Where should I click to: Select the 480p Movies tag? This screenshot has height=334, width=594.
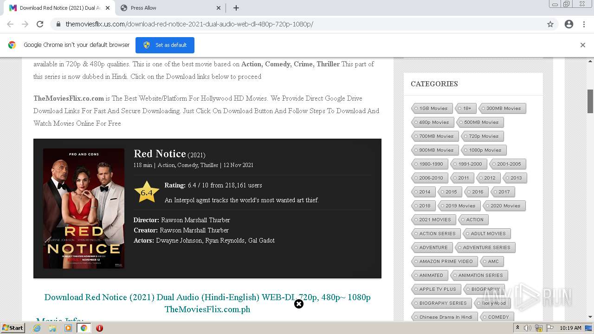point(432,122)
